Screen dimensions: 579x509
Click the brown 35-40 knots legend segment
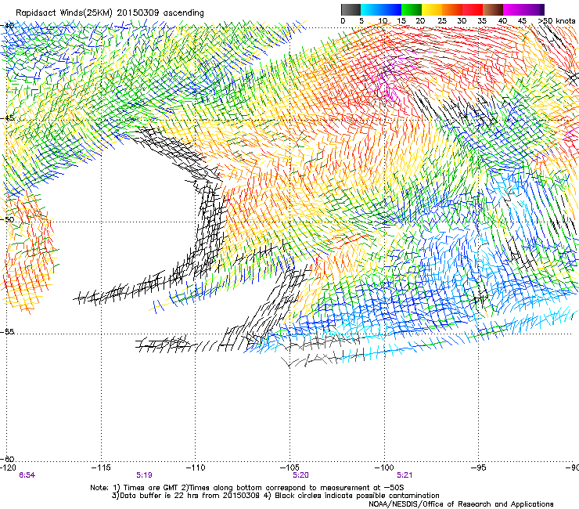pyautogui.click(x=493, y=9)
